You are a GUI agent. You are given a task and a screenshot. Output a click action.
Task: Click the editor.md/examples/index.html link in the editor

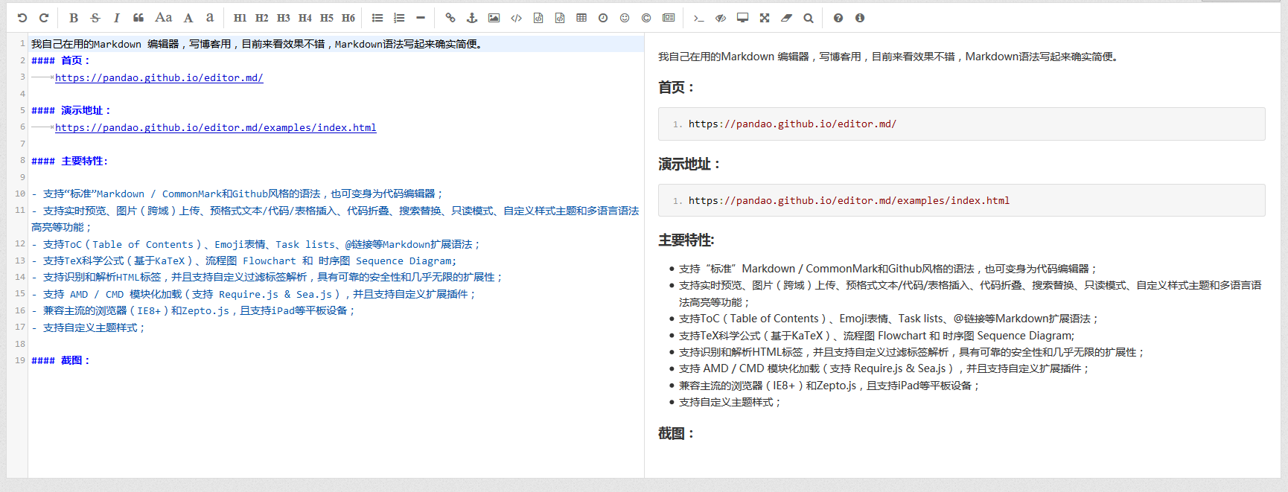215,128
